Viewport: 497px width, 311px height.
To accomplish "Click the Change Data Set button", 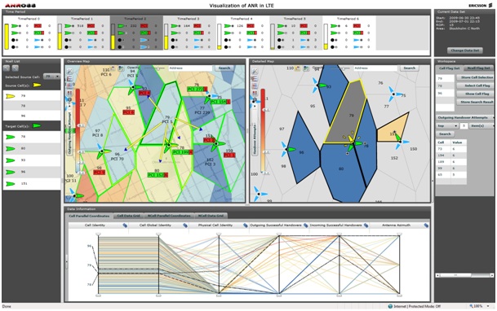I will [x=465, y=50].
